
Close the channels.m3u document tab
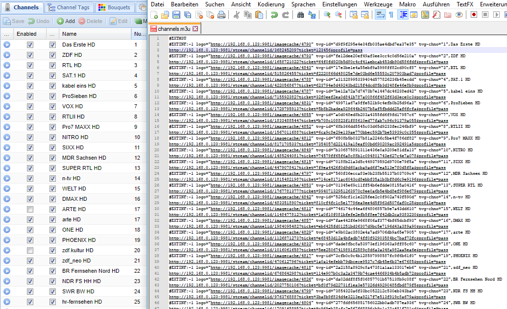pos(195,29)
